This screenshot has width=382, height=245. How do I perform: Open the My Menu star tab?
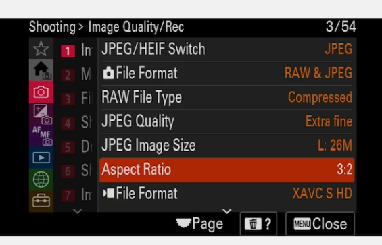point(41,49)
